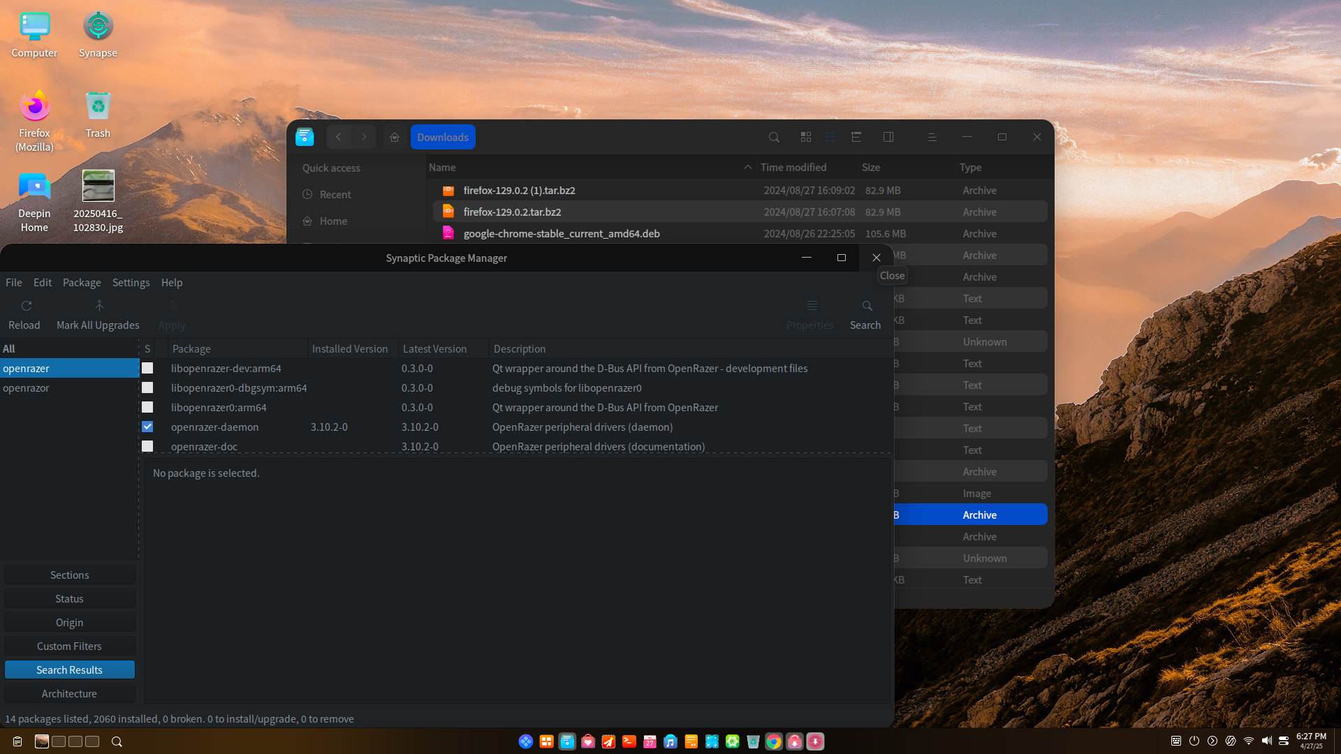Open the terminal from the dock
Viewport: 1341px width, 754px height.
[629, 741]
